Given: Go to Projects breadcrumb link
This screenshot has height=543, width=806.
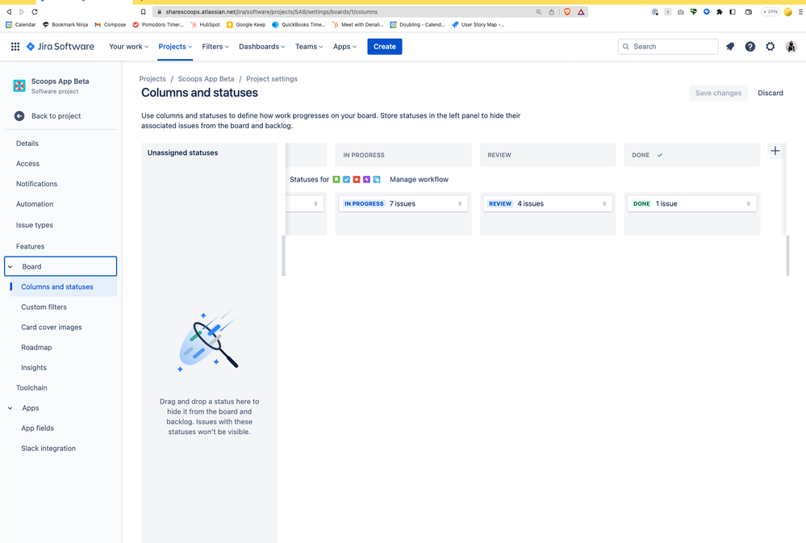Looking at the screenshot, I should pyautogui.click(x=152, y=79).
